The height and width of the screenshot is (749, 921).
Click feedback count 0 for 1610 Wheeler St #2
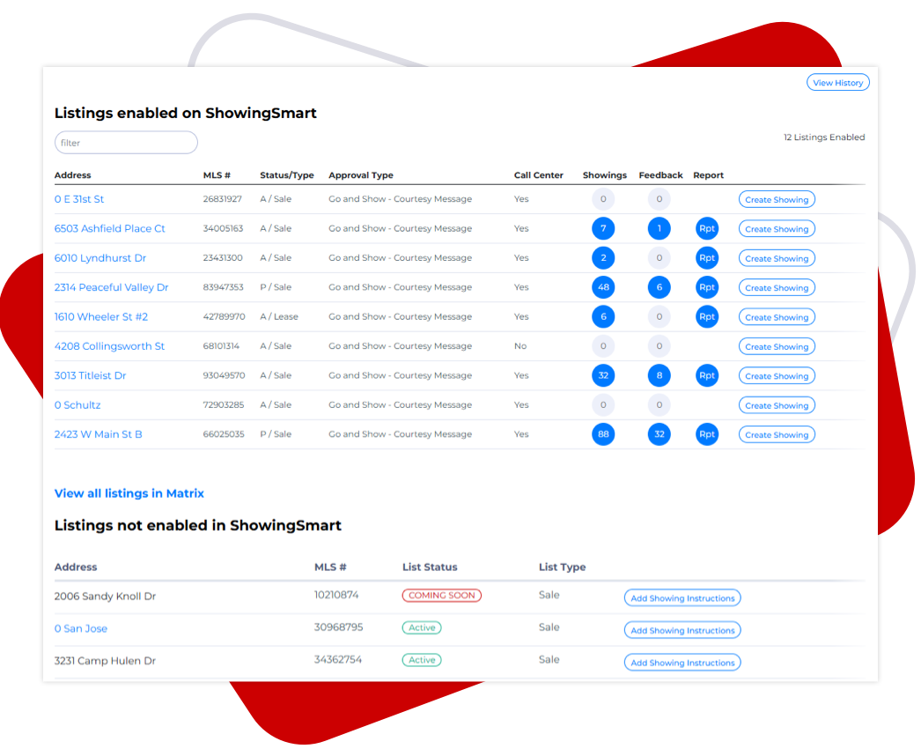(x=659, y=317)
